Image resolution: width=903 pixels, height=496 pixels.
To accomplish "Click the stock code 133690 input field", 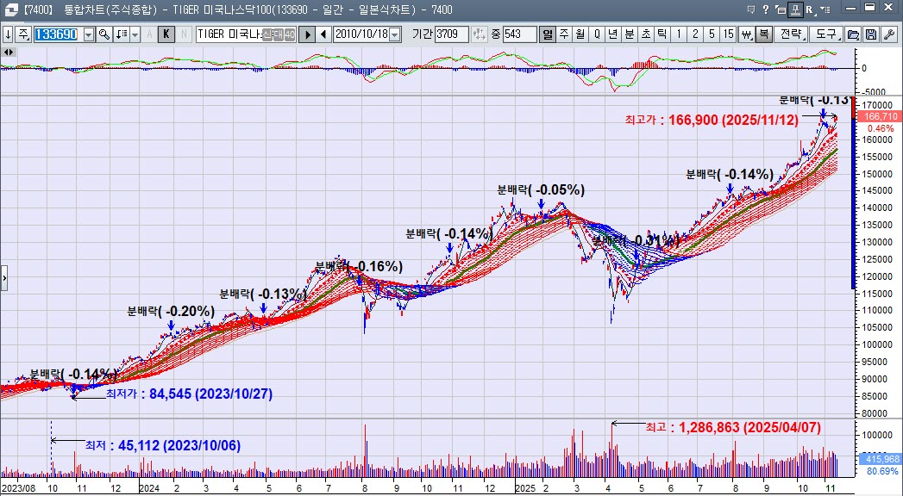I will pos(57,34).
